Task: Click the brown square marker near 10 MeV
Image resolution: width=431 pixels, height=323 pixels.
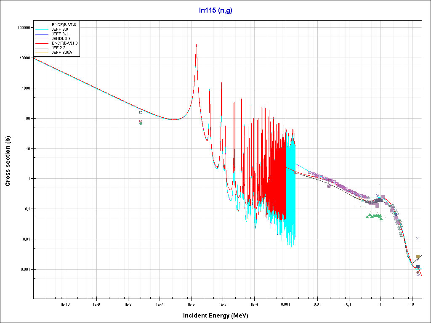Action: 418,257
